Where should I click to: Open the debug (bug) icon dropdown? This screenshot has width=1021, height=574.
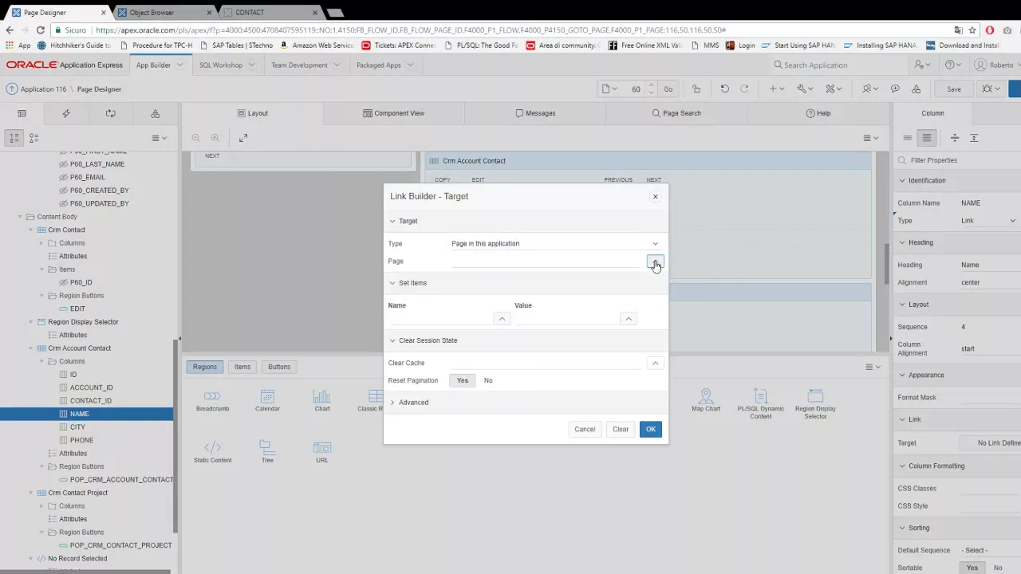tap(991, 88)
